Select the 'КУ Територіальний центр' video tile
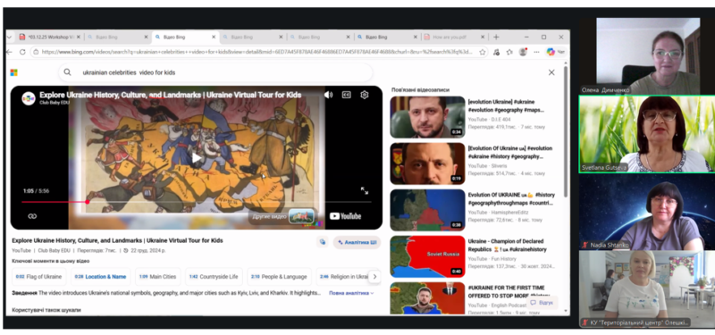This screenshot has height=335, width=715. click(647, 289)
